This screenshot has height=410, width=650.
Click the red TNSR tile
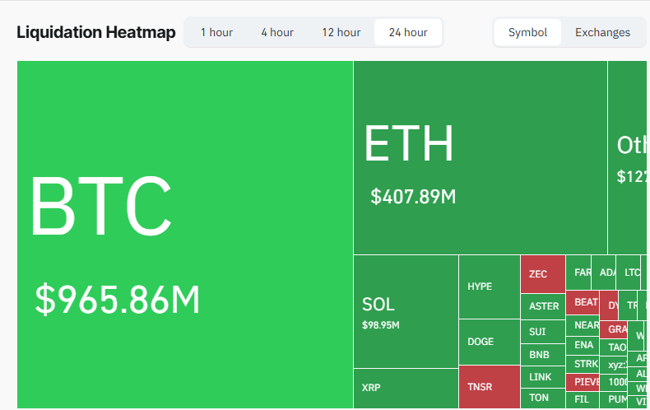(x=489, y=387)
